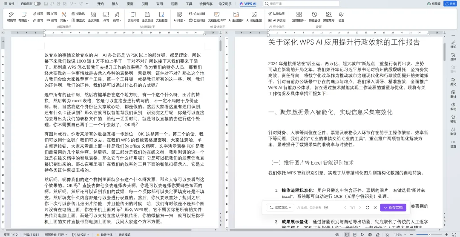The image size is (460, 237).
Task: Launch the 法律助手 legal assistant
Action: tap(277, 14)
